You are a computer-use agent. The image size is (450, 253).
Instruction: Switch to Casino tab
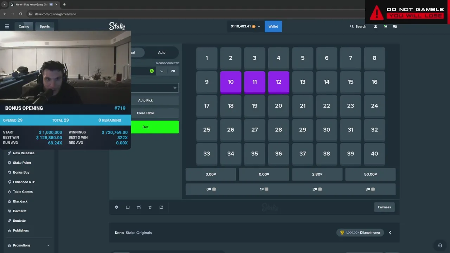point(24,26)
